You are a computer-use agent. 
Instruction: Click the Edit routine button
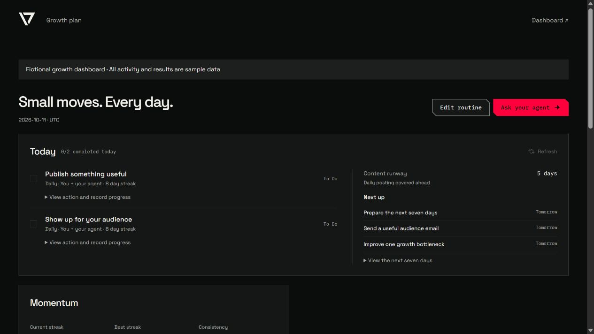pyautogui.click(x=461, y=107)
